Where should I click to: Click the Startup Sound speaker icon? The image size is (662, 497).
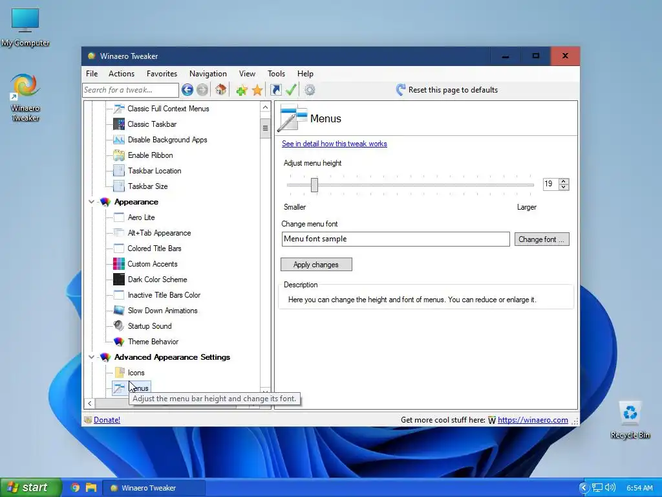pos(119,326)
